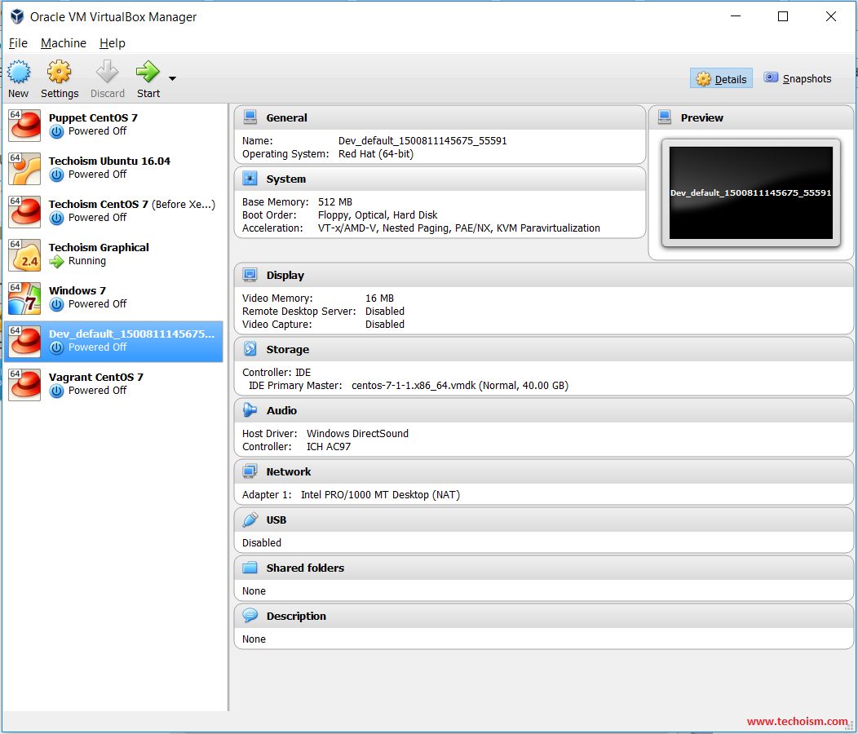This screenshot has width=858, height=734.
Task: Click the Dev_default_1500811145675_55591 name value
Action: point(422,140)
